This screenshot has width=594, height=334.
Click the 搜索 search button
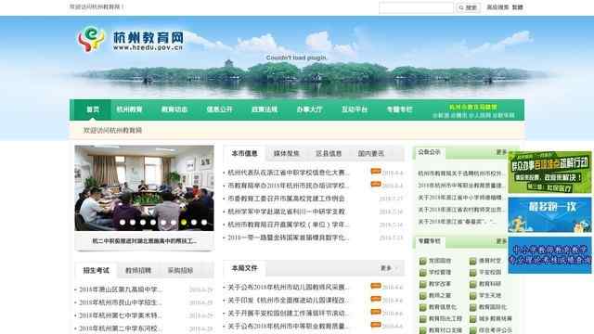pyautogui.click(x=468, y=7)
